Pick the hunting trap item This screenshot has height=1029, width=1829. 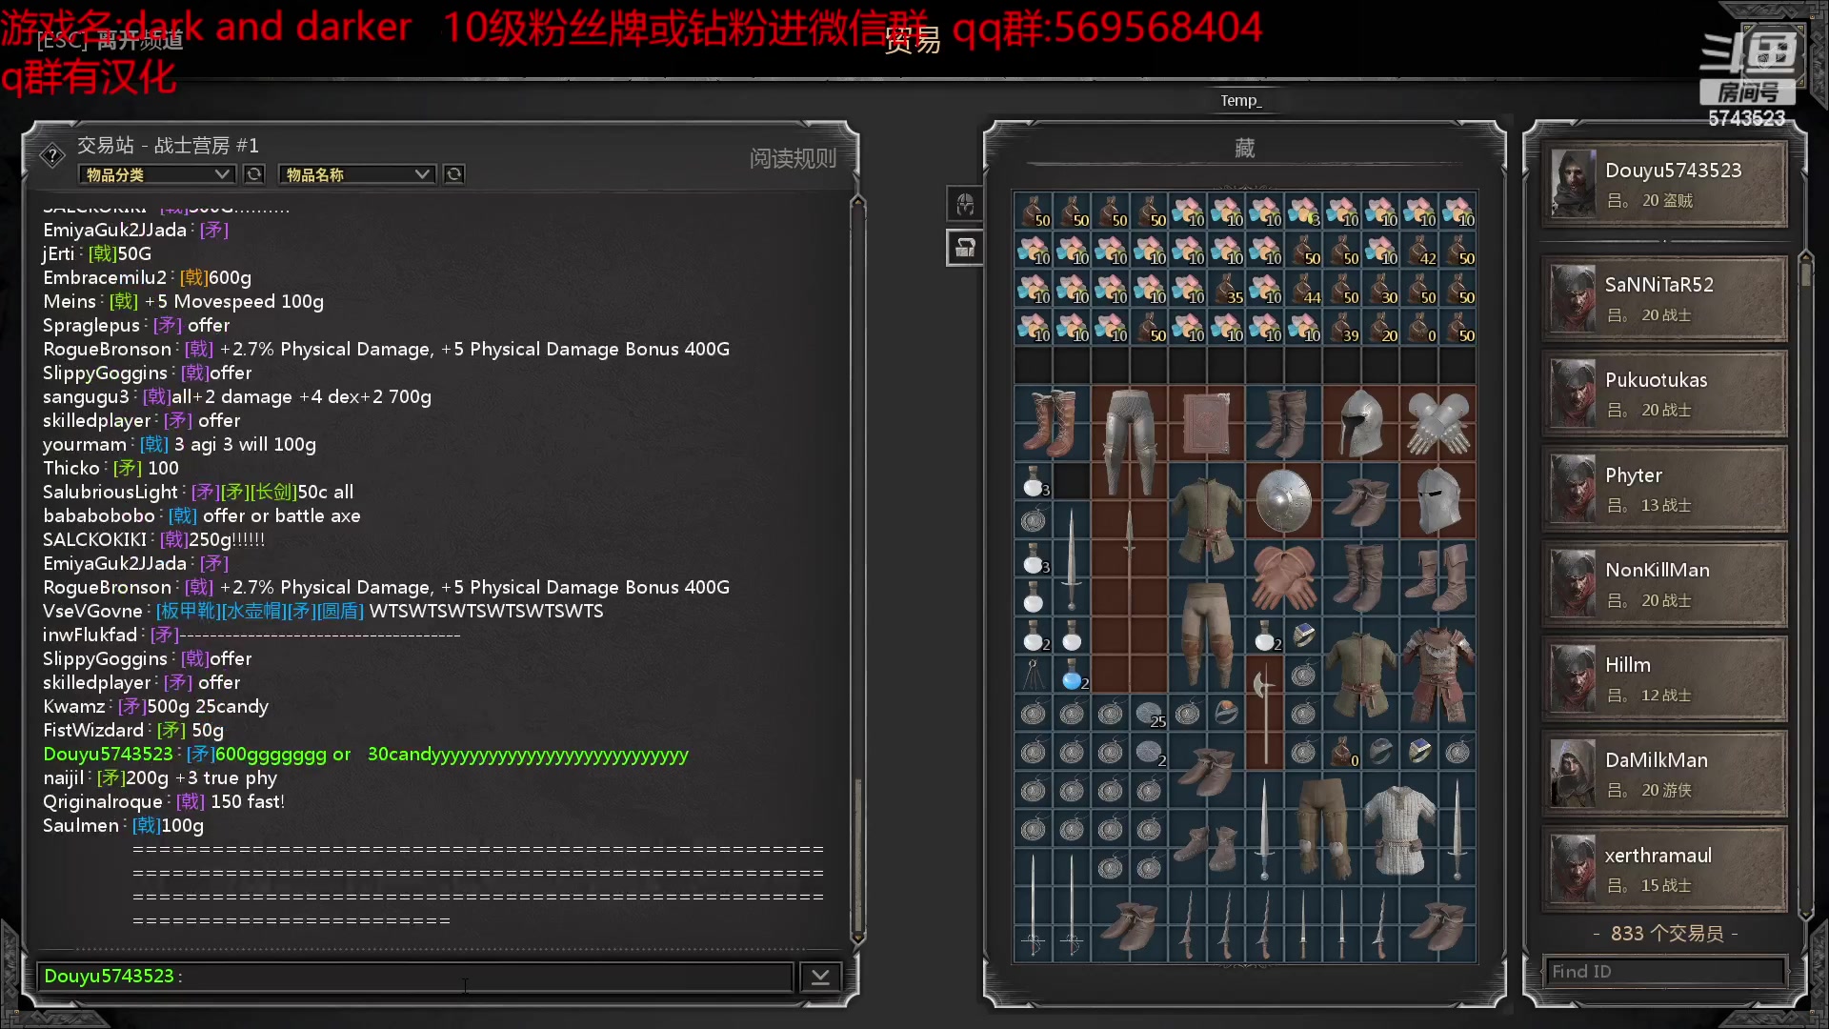point(1033,675)
